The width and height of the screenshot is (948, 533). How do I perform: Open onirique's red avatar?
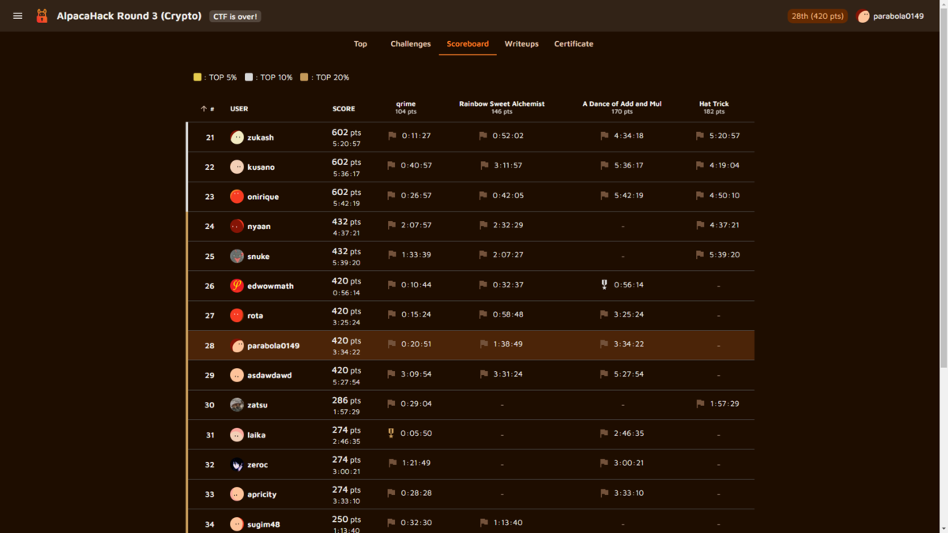(237, 197)
